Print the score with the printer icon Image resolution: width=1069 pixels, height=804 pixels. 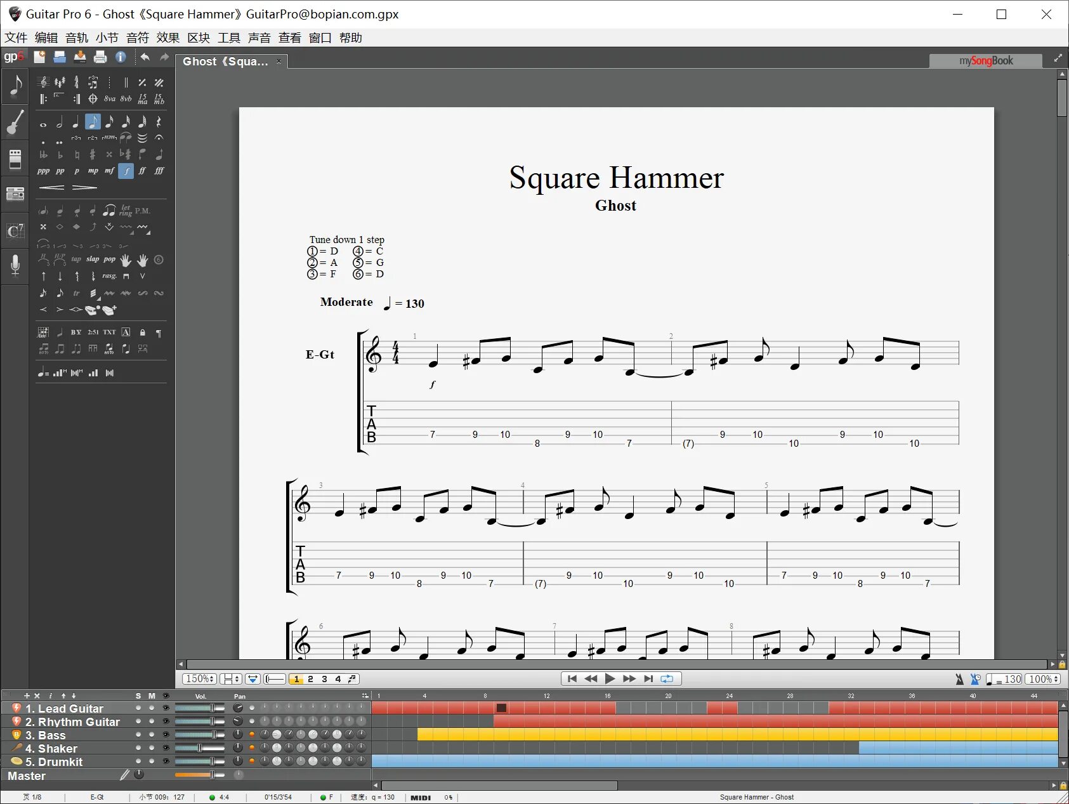pyautogui.click(x=100, y=57)
